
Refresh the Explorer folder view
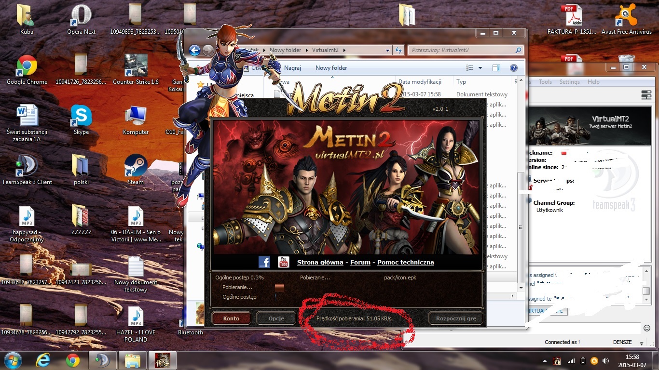[x=398, y=50]
